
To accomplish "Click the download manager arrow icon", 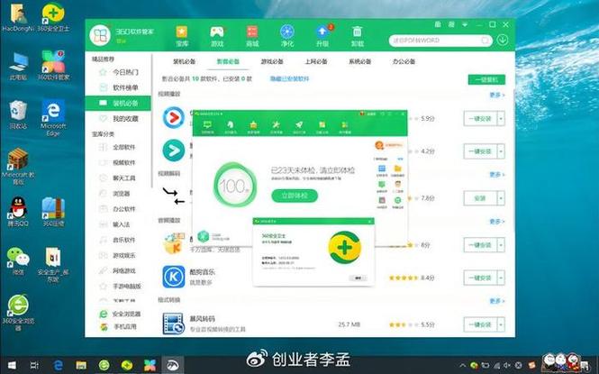I will [503, 40].
